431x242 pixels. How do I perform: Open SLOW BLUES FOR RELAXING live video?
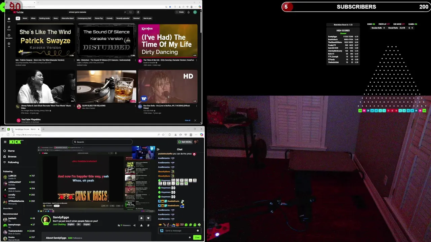tap(106, 86)
